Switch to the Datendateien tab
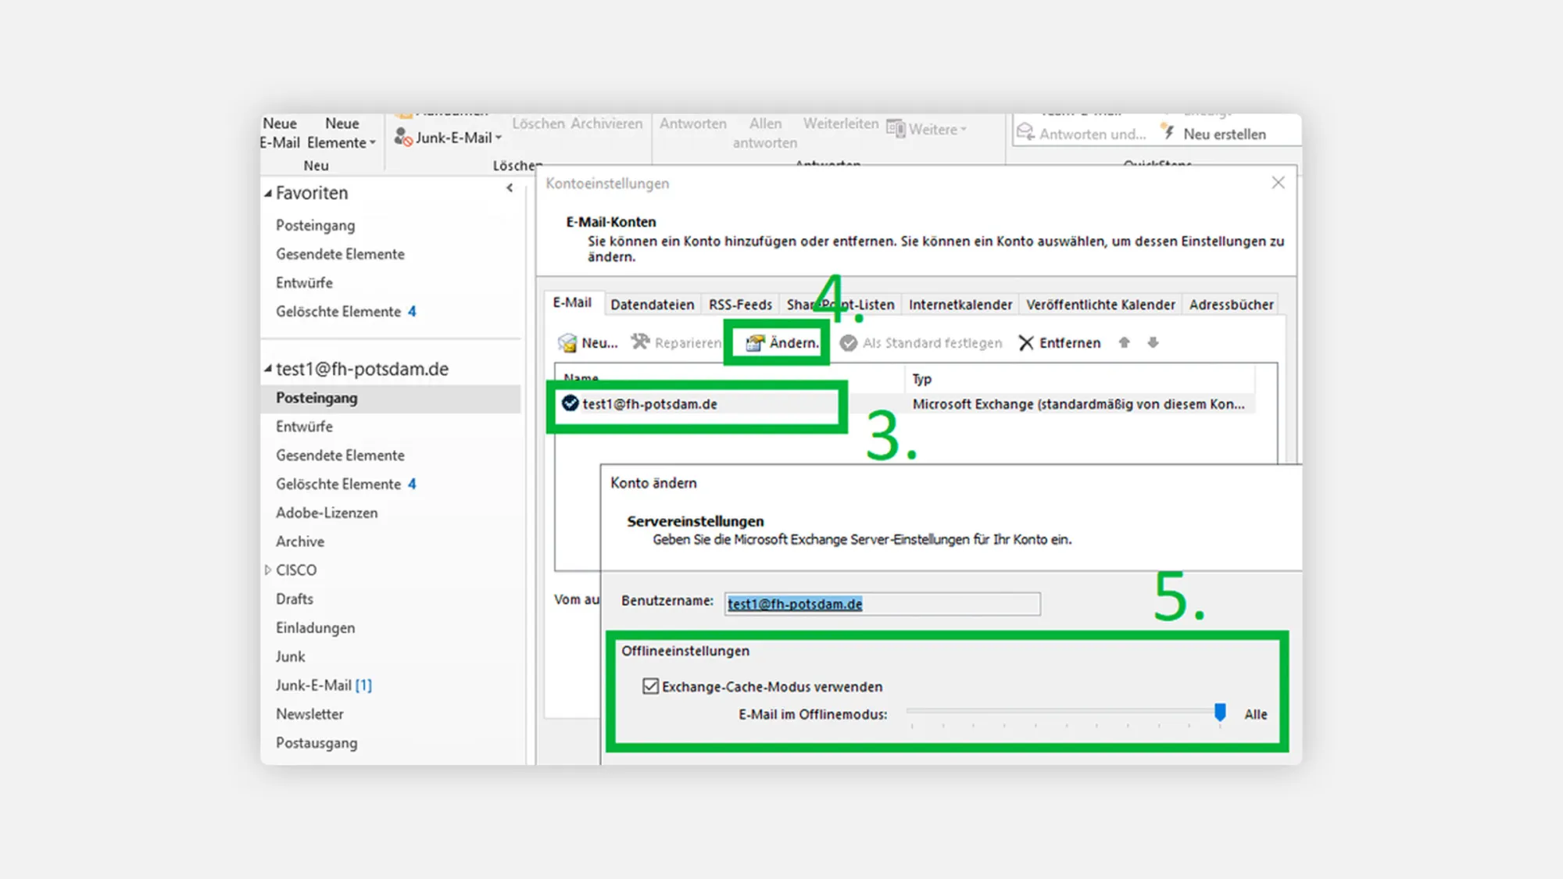The width and height of the screenshot is (1563, 879). [652, 304]
